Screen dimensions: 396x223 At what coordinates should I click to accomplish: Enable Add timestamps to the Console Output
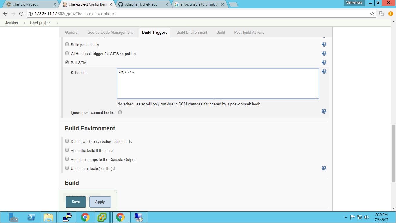pos(67,159)
